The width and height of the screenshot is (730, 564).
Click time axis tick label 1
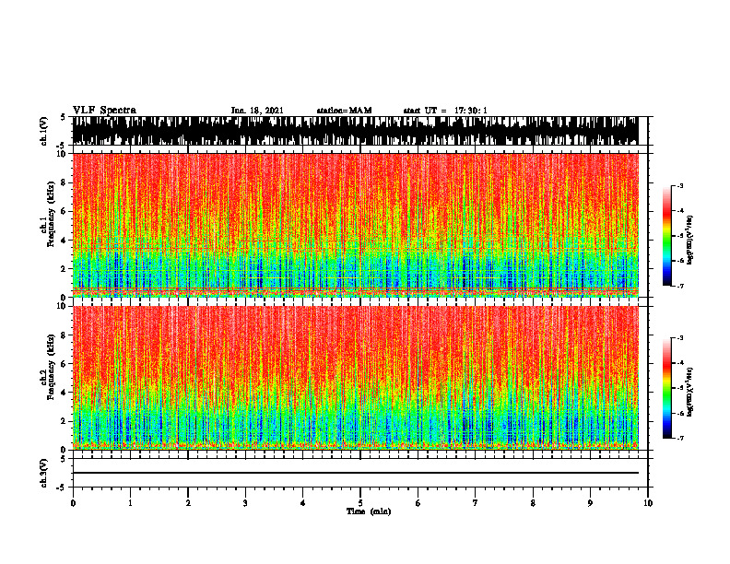pos(130,503)
